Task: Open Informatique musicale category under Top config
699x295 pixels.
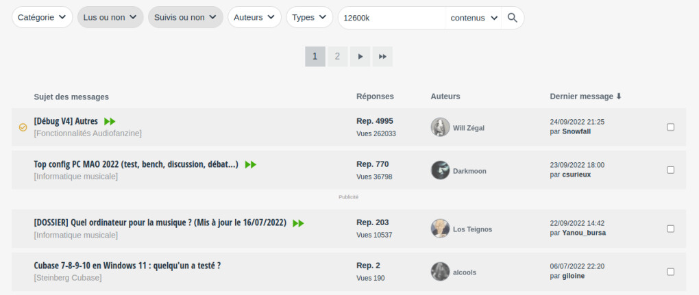Action: [x=76, y=176]
